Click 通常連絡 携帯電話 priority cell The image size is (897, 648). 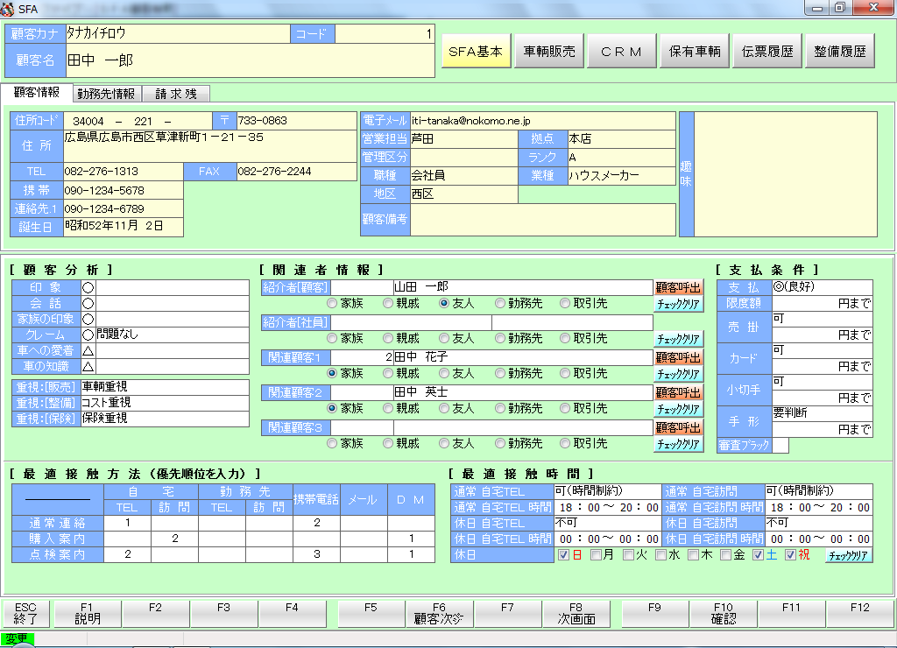pyautogui.click(x=316, y=523)
